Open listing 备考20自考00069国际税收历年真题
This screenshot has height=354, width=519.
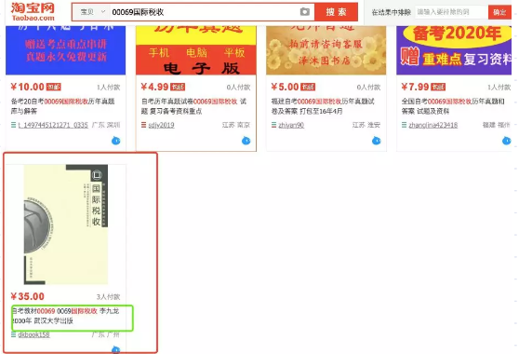[63, 106]
